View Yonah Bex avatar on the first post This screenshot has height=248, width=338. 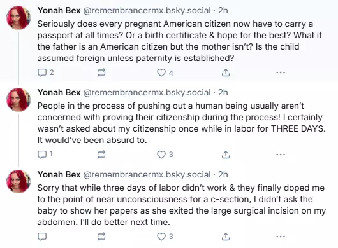[x=18, y=18]
